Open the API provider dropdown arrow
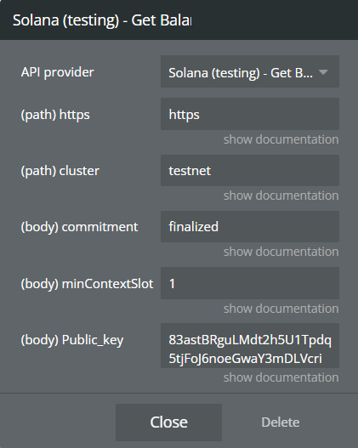Screen dimensions: 358x448 323,72
